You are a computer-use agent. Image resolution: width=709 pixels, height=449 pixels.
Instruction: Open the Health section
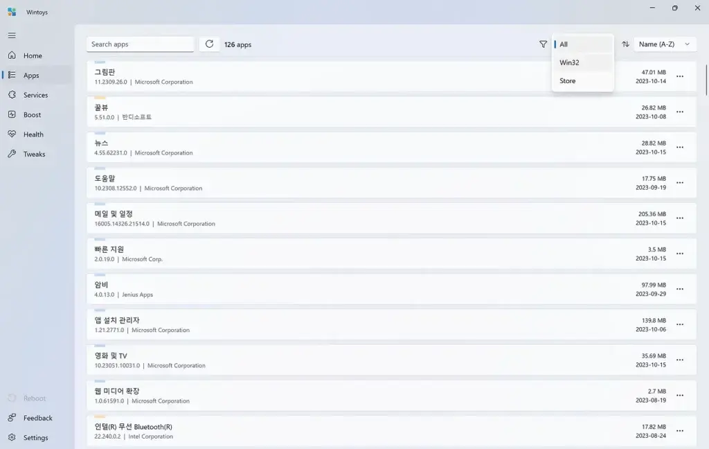pyautogui.click(x=36, y=134)
